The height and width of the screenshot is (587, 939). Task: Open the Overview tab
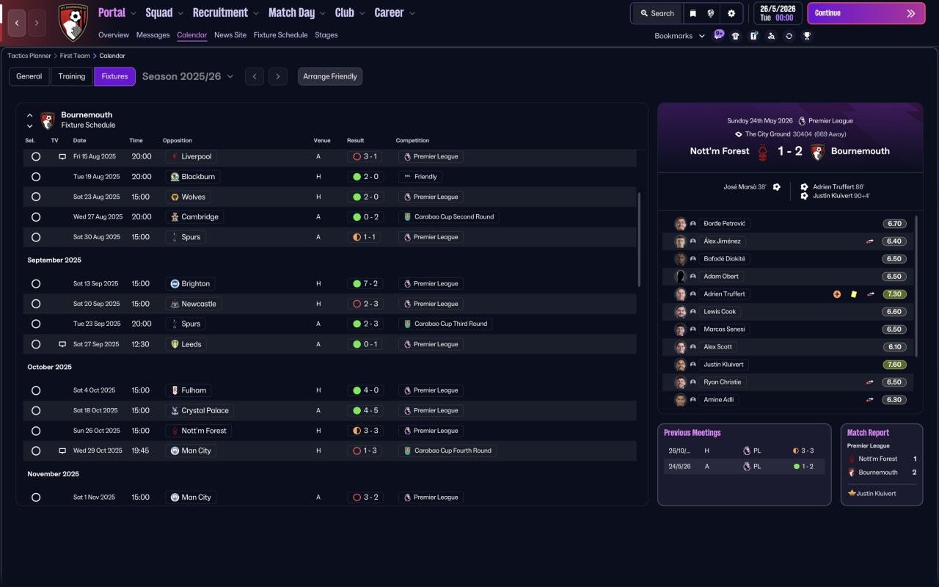point(114,35)
